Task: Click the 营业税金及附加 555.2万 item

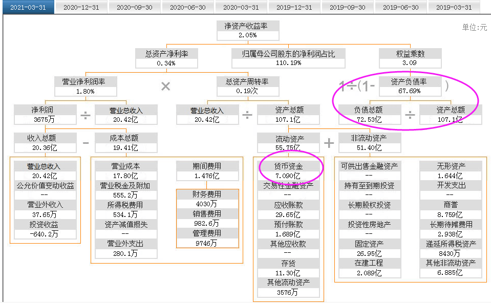Action: [x=126, y=190]
